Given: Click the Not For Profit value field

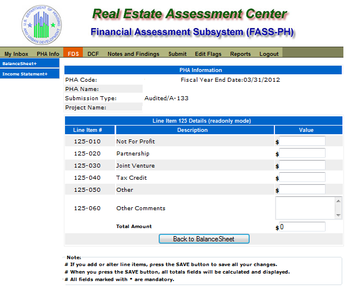Looking at the screenshot, I should click(x=302, y=141).
